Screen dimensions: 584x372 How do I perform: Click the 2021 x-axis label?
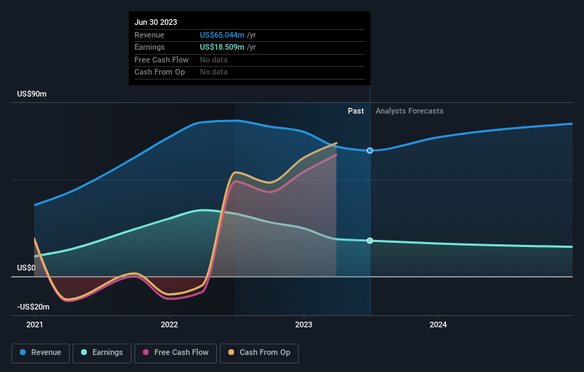pos(35,325)
